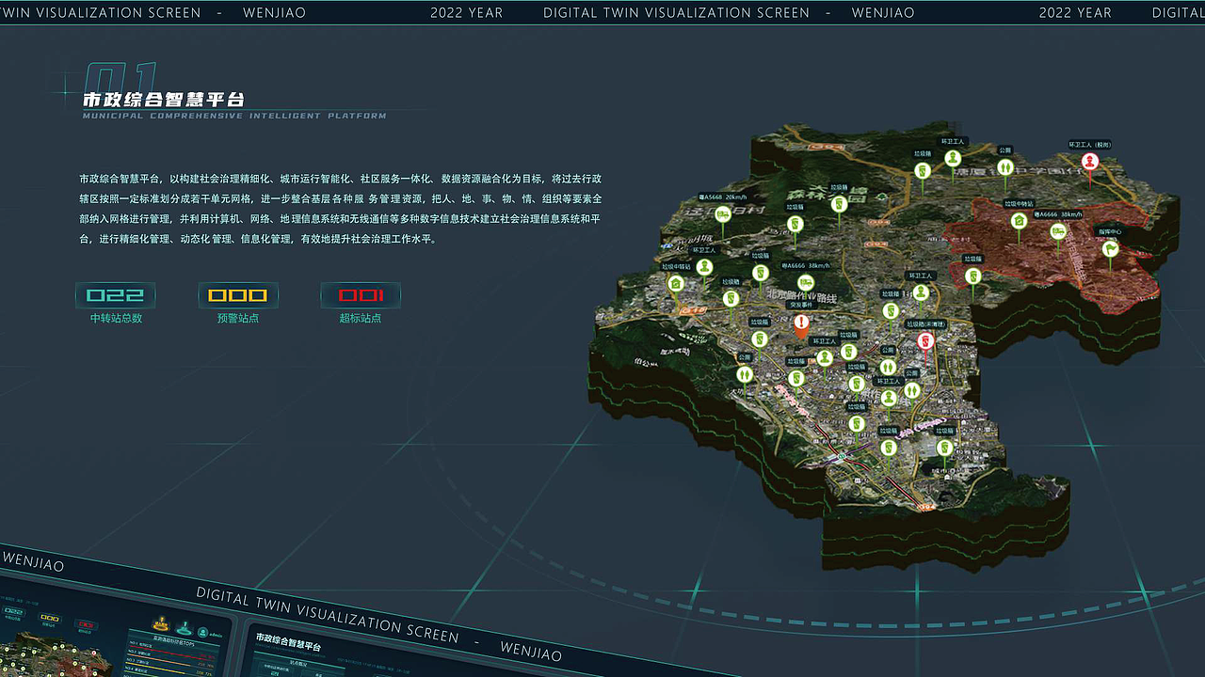Click truck marker 粤A6666 above the 突发事件 label

click(x=805, y=282)
